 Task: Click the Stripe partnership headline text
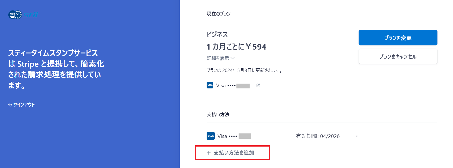(56, 69)
